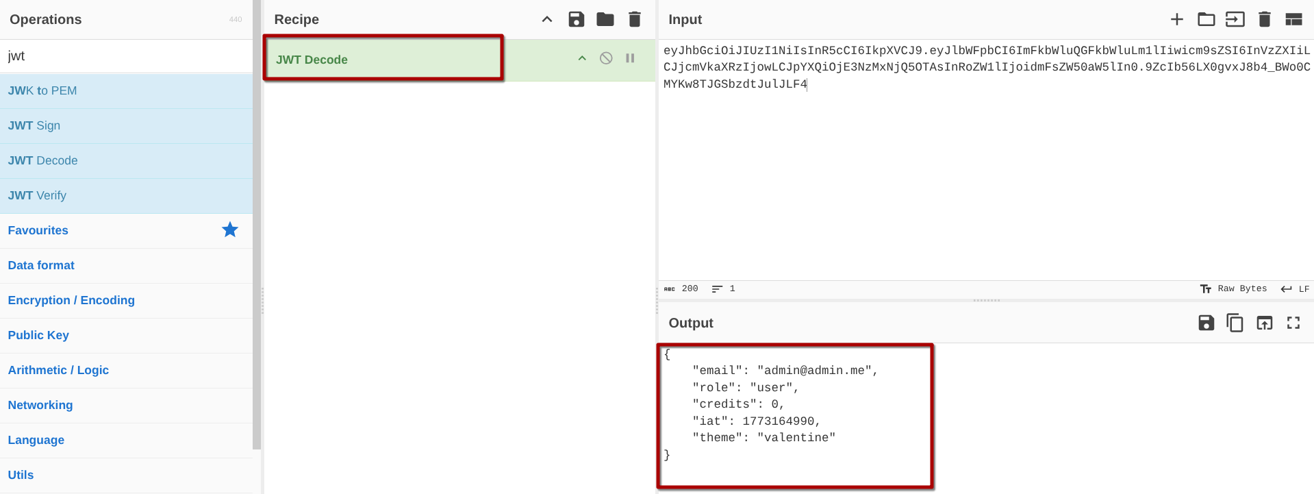Copy raw output to clipboard
Viewport: 1314px width, 494px height.
1235,323
